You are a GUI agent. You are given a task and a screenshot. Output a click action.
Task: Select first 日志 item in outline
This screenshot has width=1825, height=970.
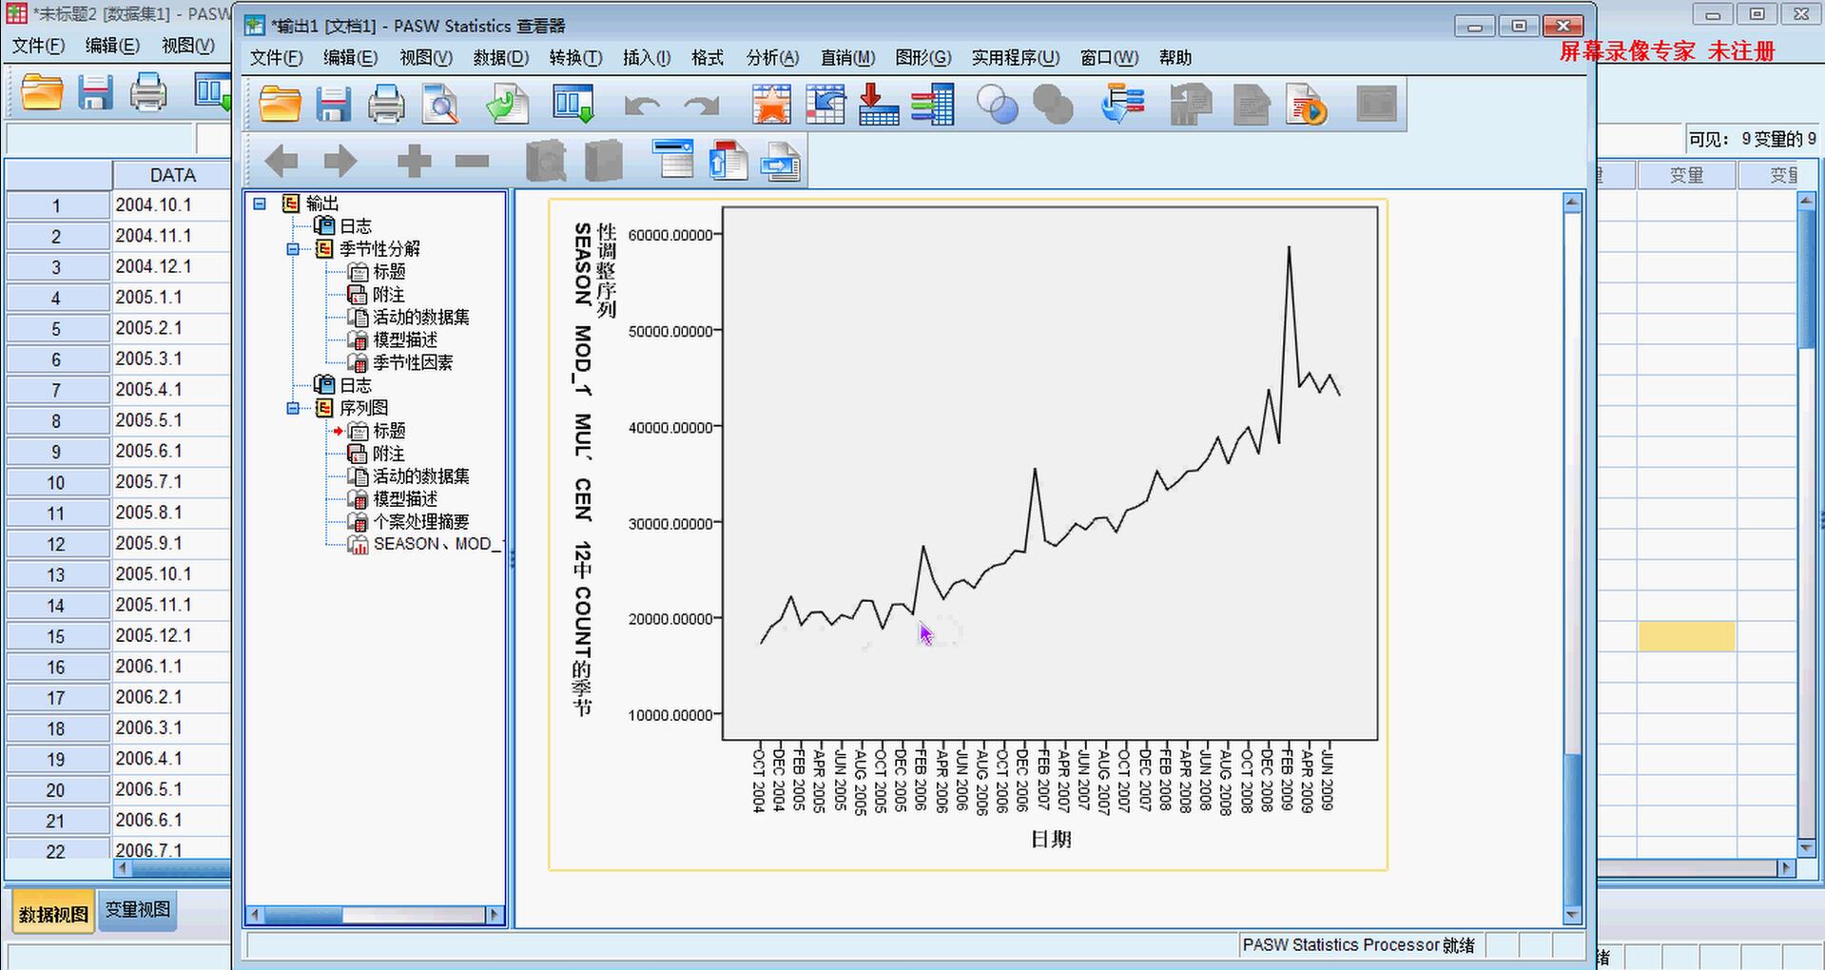pos(356,226)
